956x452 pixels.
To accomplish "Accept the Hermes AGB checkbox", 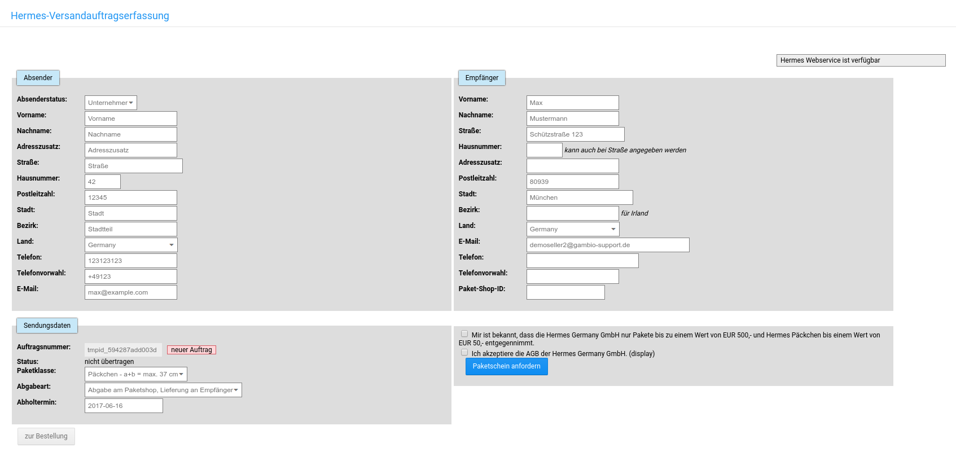I will [464, 353].
